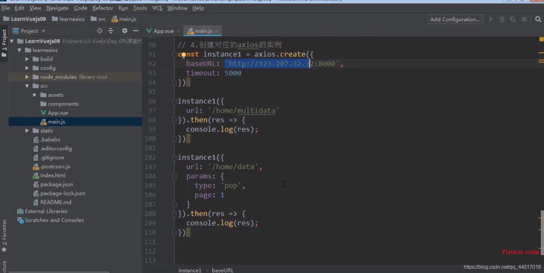Open the Refactor menu
The height and width of the screenshot is (273, 544).
coord(103,8)
